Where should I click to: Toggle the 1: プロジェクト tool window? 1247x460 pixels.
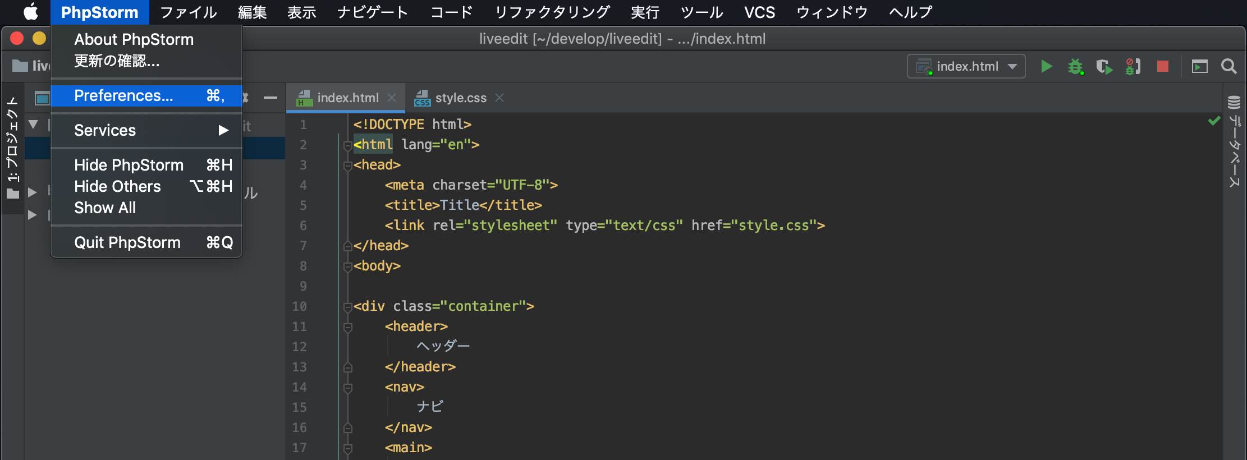coord(12,148)
